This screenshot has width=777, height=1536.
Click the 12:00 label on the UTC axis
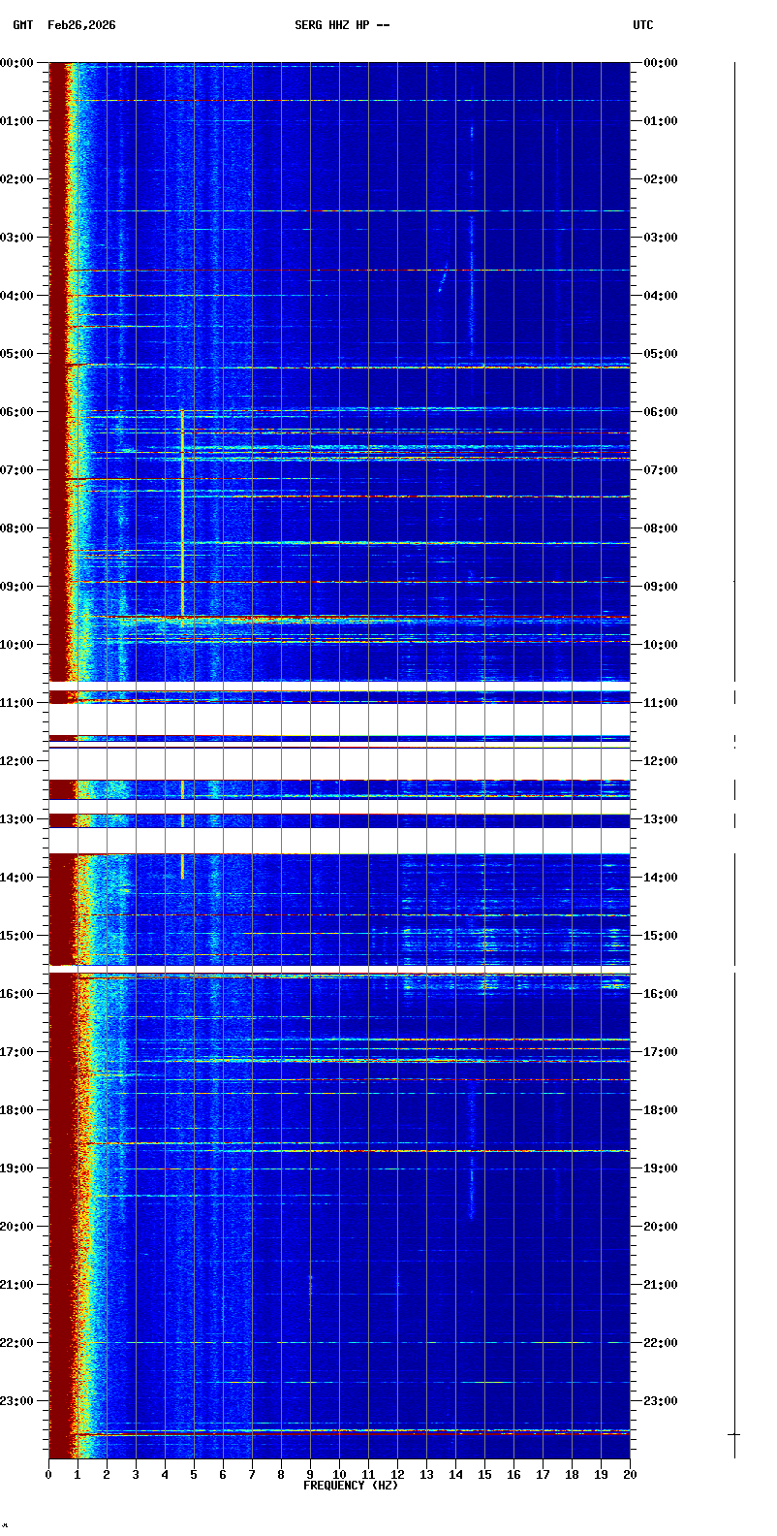point(661,761)
